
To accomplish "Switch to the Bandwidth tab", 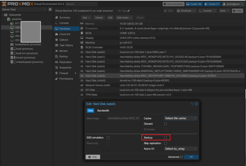I will tap(103, 111).
